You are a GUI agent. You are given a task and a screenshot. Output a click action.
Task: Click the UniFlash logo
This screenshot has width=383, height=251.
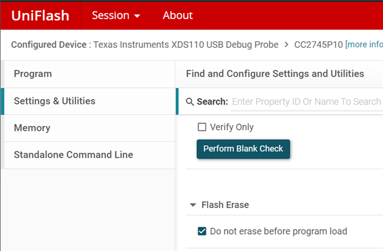[41, 16]
